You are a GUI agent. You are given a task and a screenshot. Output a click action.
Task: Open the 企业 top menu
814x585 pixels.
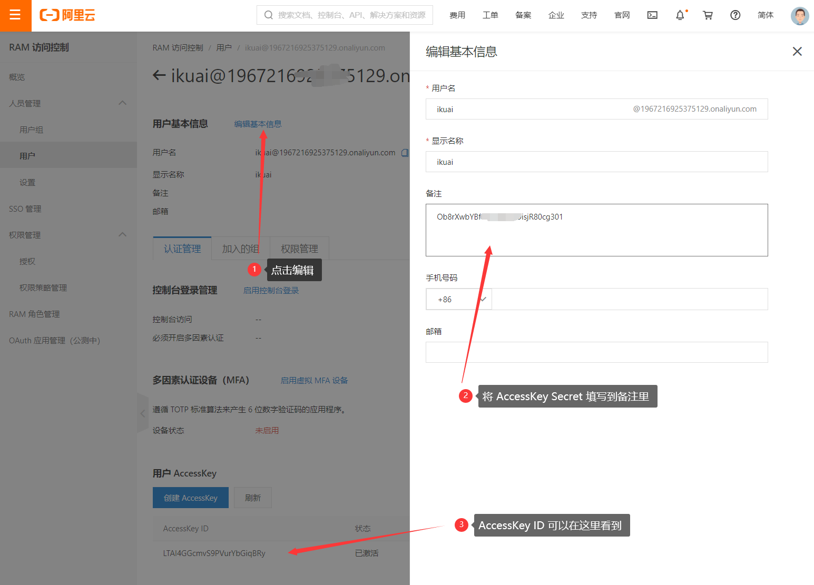pos(556,15)
